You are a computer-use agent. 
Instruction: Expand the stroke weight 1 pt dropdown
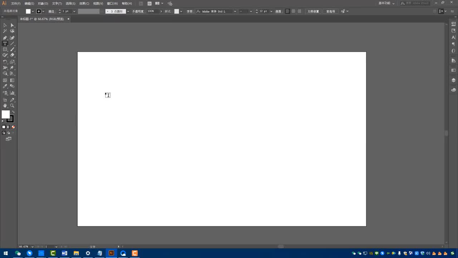click(74, 11)
